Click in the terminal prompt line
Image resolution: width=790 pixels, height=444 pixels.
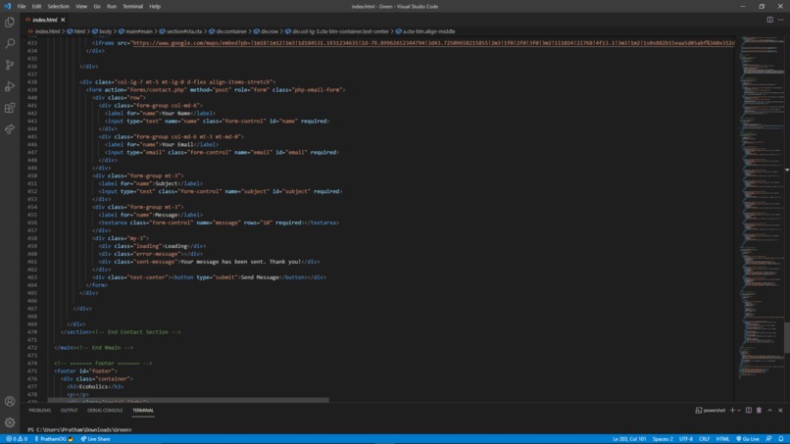click(79, 430)
